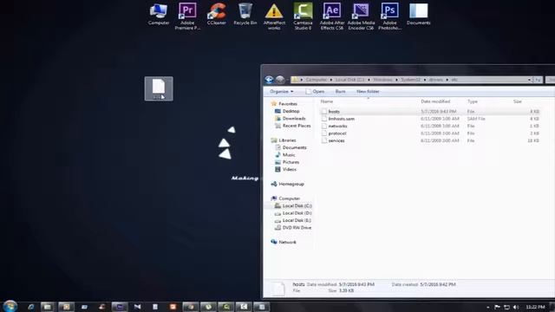Open the Organize dropdown menu
Image resolution: width=555 pixels, height=312 pixels.
click(x=281, y=91)
